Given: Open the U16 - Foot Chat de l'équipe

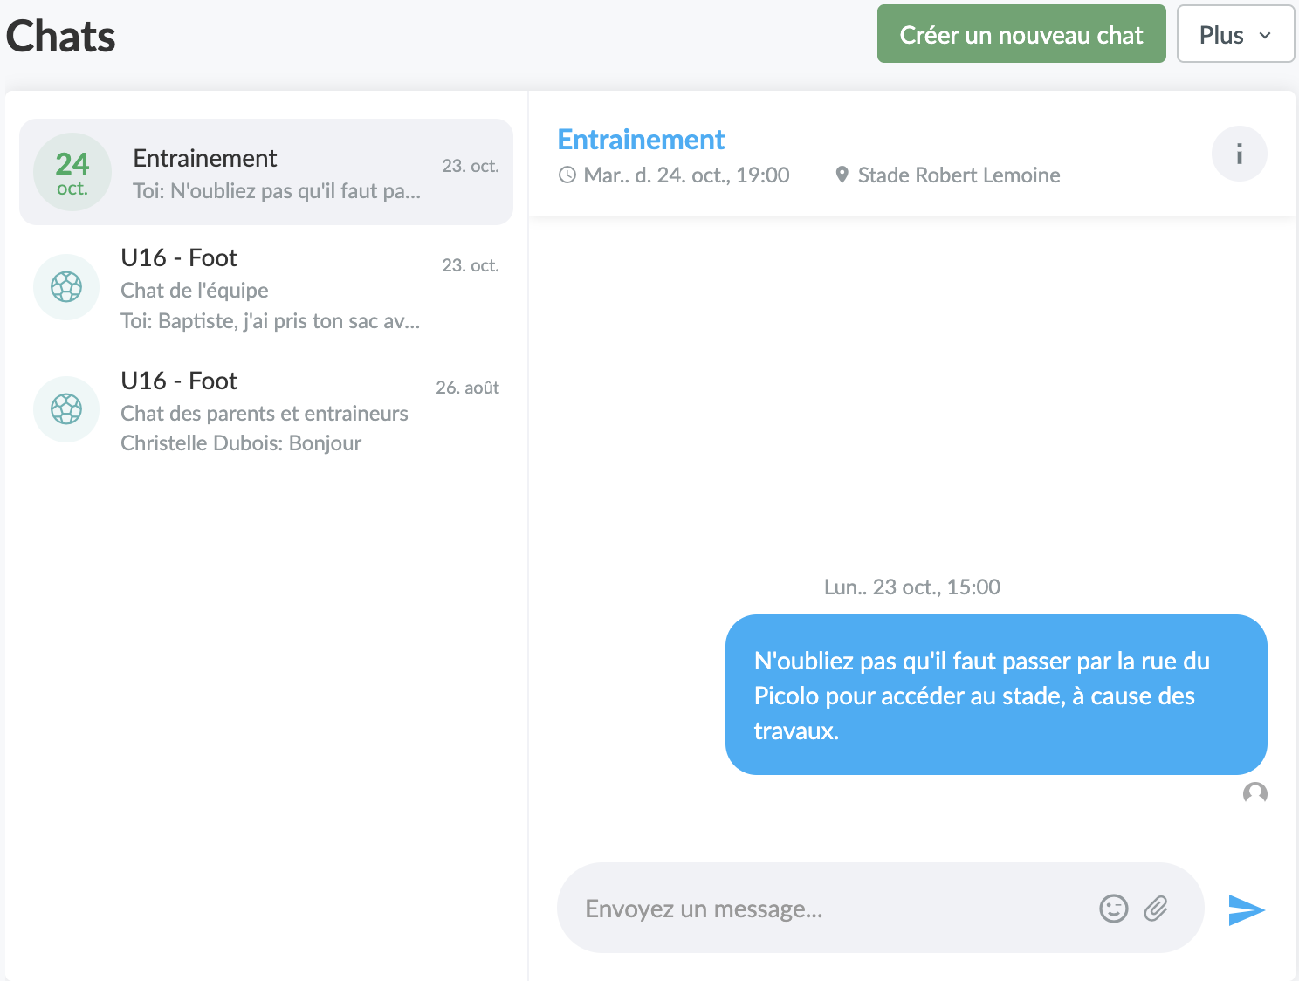Looking at the screenshot, I should 266,288.
